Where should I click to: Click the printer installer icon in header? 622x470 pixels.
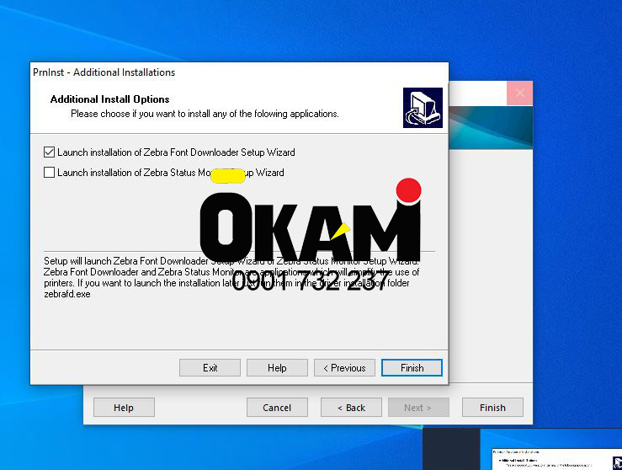point(423,108)
